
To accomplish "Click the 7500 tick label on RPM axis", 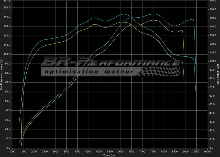I will pyautogui.click(x=153, y=151).
